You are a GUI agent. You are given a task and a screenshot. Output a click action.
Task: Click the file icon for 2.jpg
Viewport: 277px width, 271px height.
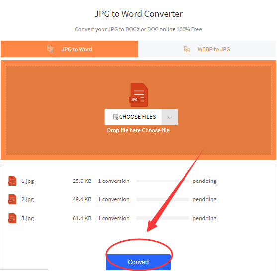coord(12,199)
